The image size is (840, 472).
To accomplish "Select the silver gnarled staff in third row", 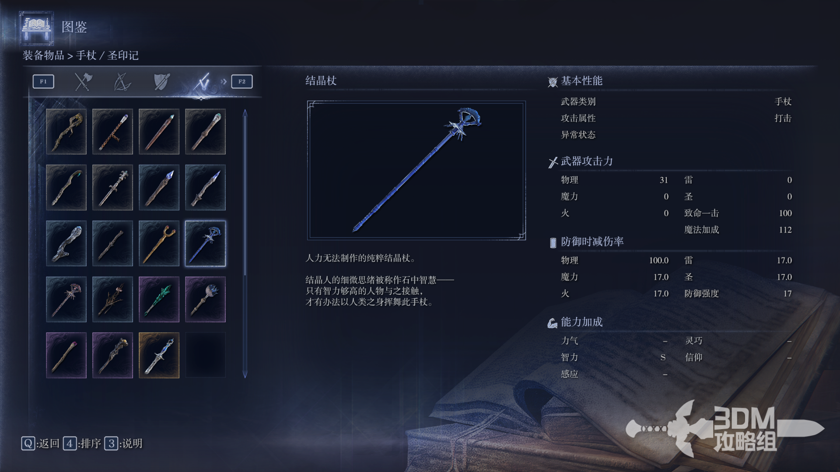I will [66, 243].
